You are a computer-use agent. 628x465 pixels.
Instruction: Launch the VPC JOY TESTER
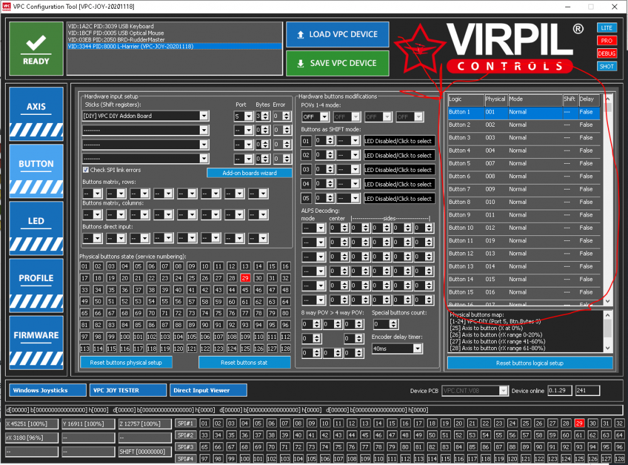click(x=128, y=390)
